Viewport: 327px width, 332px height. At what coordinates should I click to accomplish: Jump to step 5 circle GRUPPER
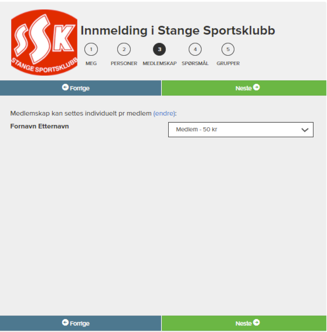[x=228, y=49]
